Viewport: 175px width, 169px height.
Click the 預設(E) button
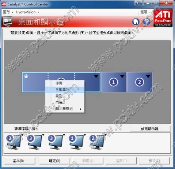click(155, 161)
